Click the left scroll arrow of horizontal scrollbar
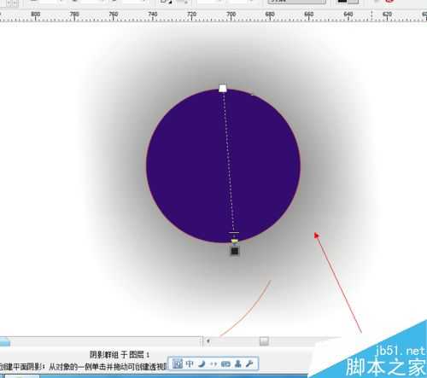427x378 pixels. (x=208, y=340)
